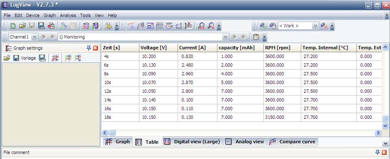Click the grayed-out form icon beside the wrench
Image resolution: width=390 pixels, height=159 pixels.
click(73, 26)
